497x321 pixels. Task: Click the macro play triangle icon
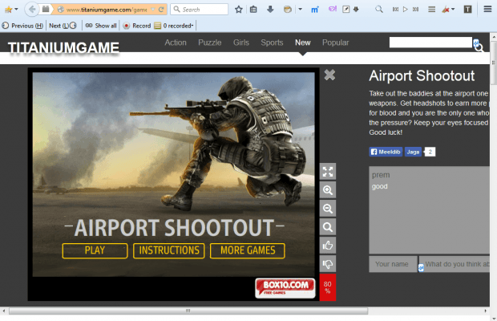click(406, 10)
